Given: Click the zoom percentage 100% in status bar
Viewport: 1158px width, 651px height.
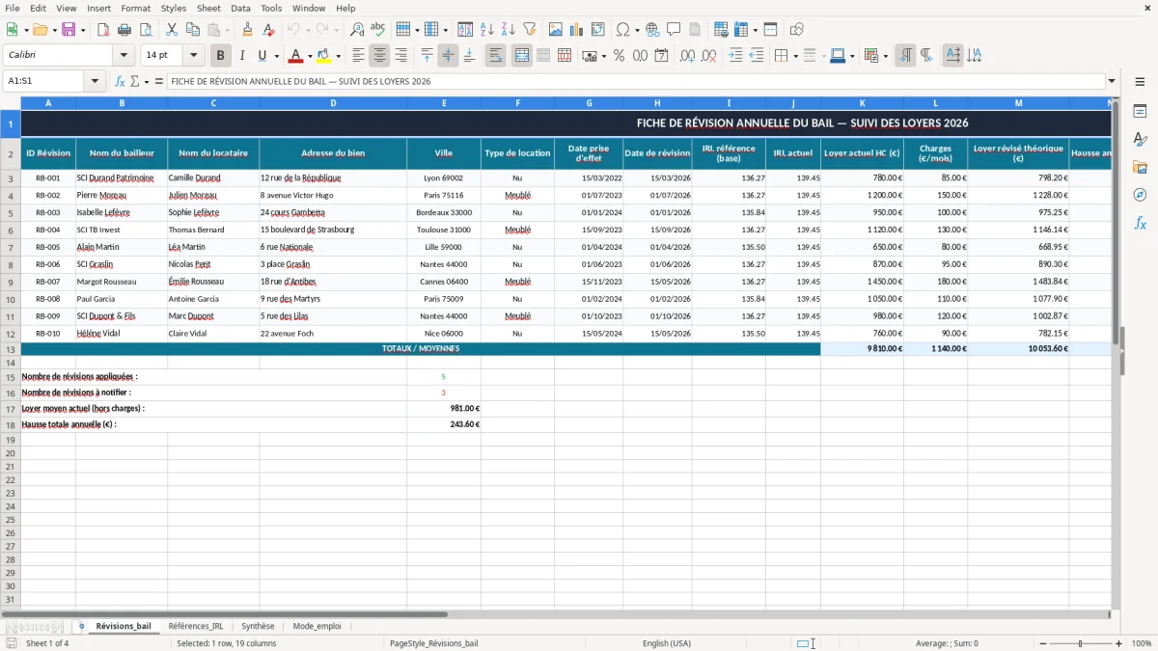Looking at the screenshot, I should click(x=1142, y=643).
